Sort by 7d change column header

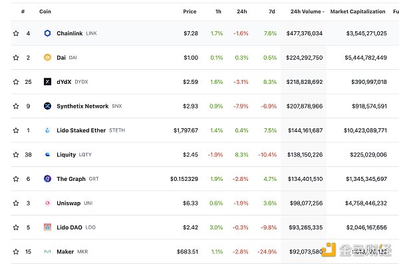pyautogui.click(x=272, y=11)
